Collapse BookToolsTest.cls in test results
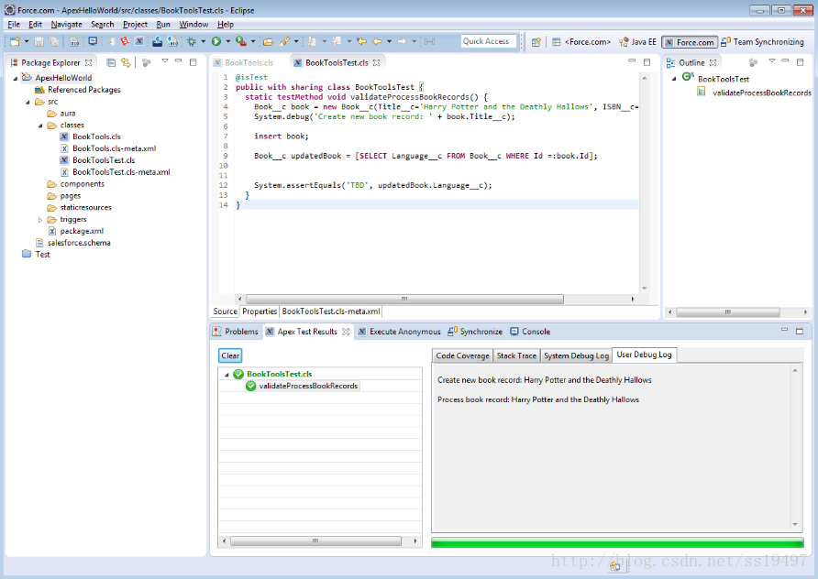 click(x=227, y=374)
